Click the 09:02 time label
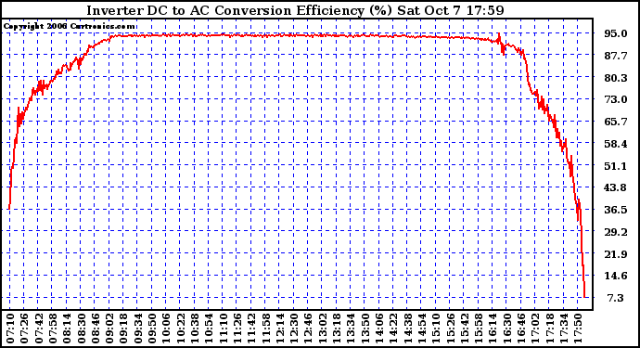Screen dimensions: 640x348 [x=109, y=329]
